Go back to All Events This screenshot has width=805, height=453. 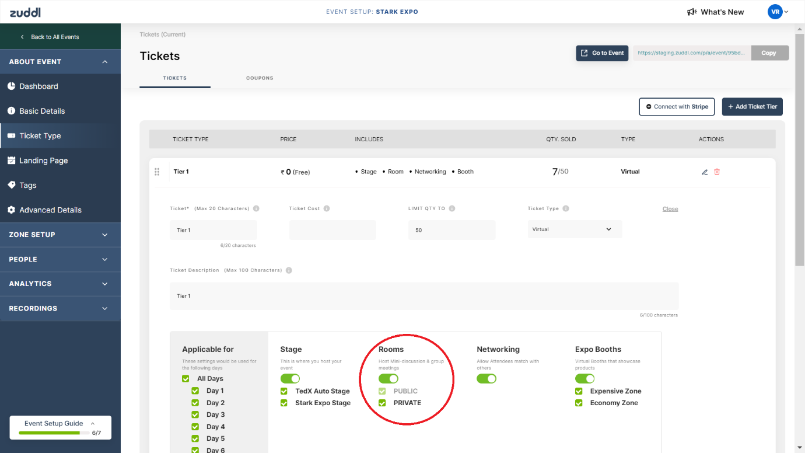55,37
